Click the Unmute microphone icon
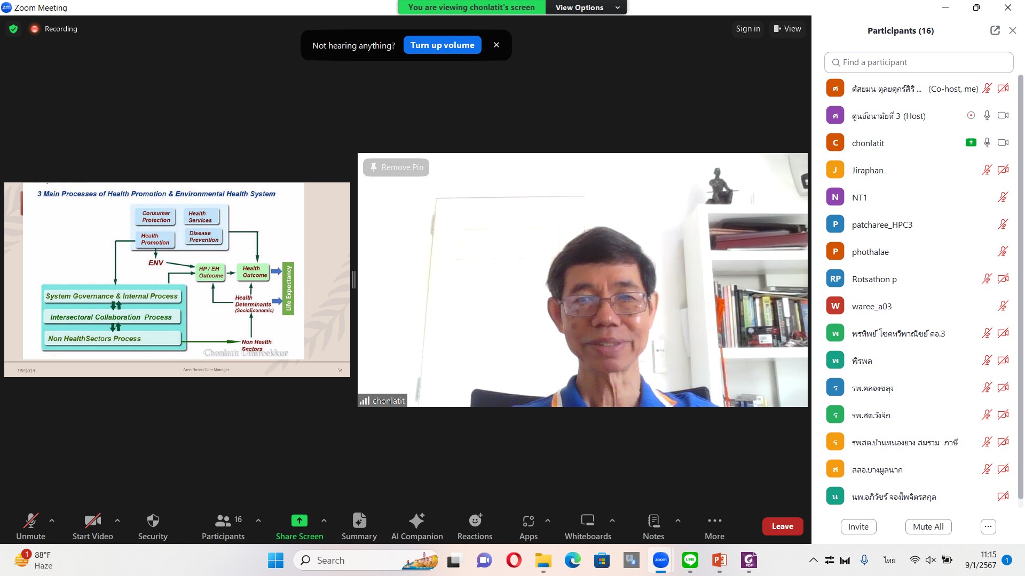Viewport: 1025px width, 576px height. click(31, 520)
